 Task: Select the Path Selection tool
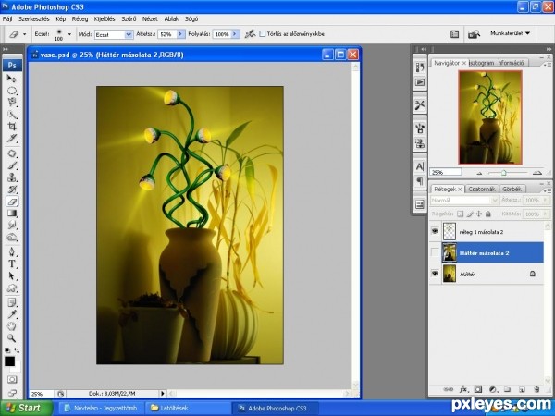point(12,275)
